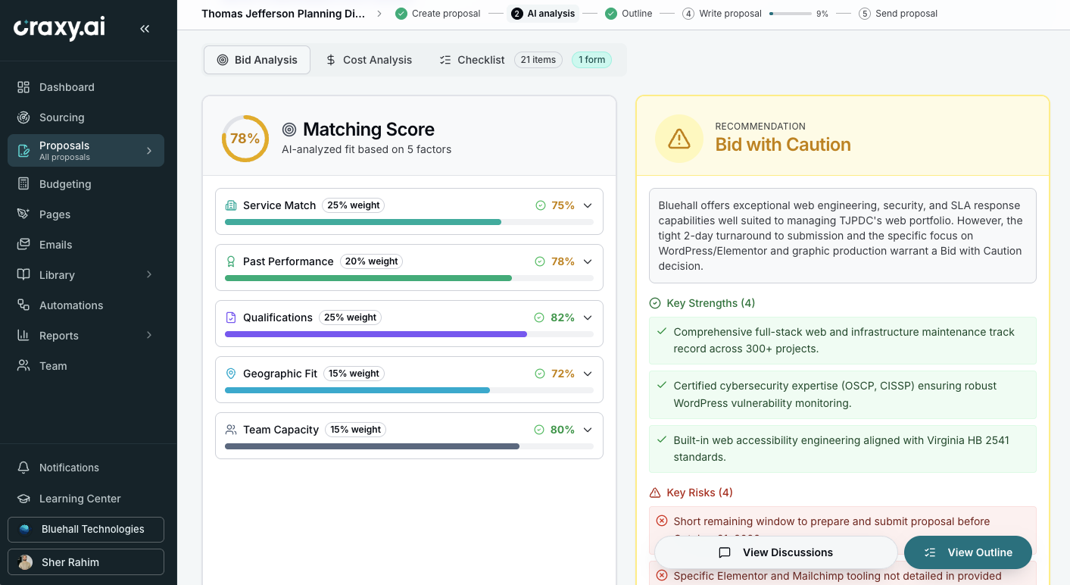Click Sher Rahim's avatar picture

25,562
